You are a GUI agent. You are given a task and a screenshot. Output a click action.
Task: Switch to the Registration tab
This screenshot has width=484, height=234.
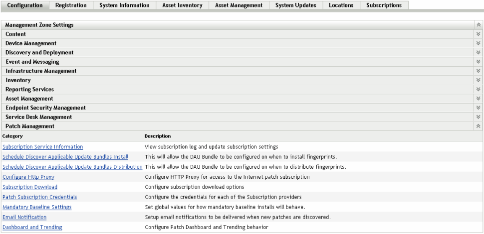71,5
